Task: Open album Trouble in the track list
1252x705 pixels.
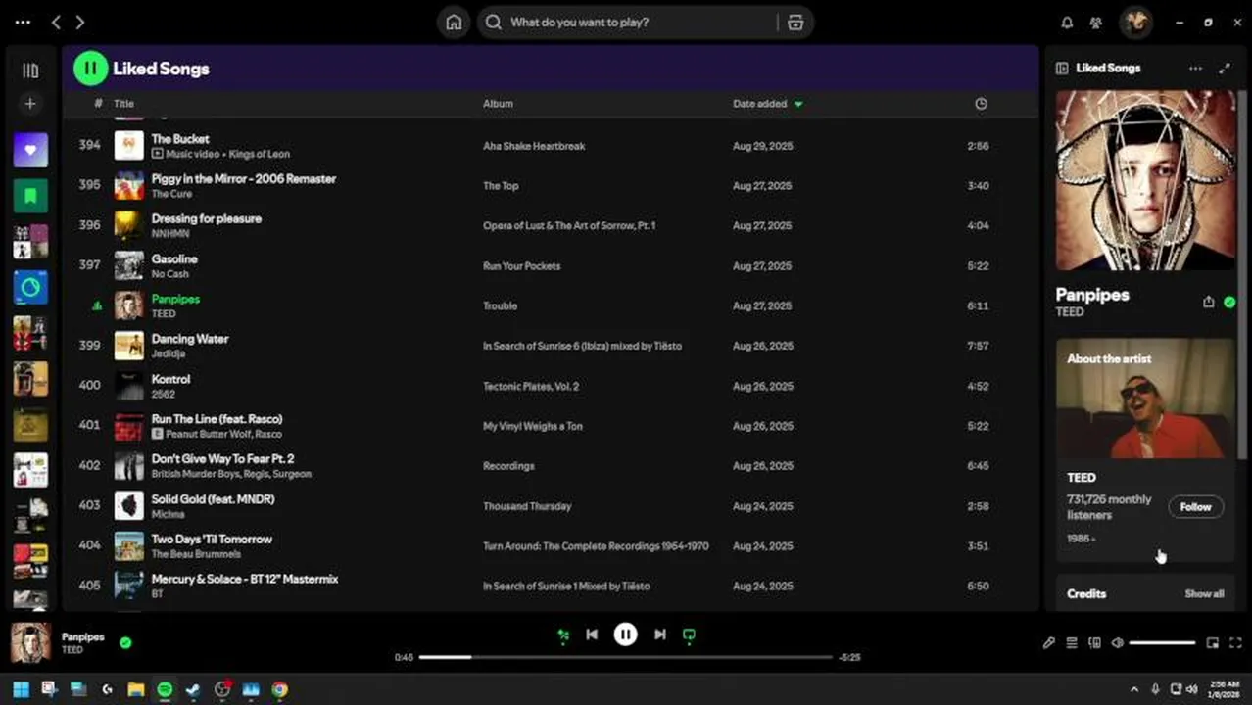Action: (500, 305)
